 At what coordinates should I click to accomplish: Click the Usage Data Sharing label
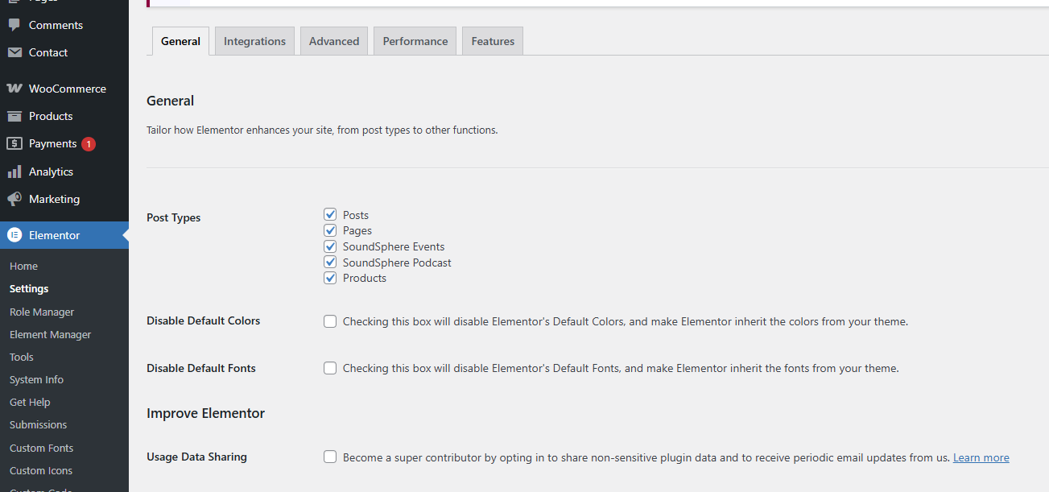[196, 457]
